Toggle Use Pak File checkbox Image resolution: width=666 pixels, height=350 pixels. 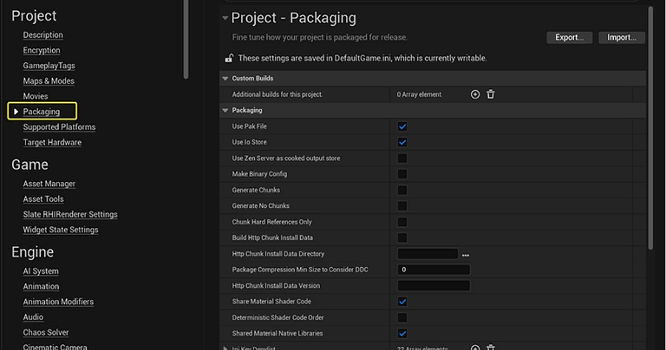(402, 127)
